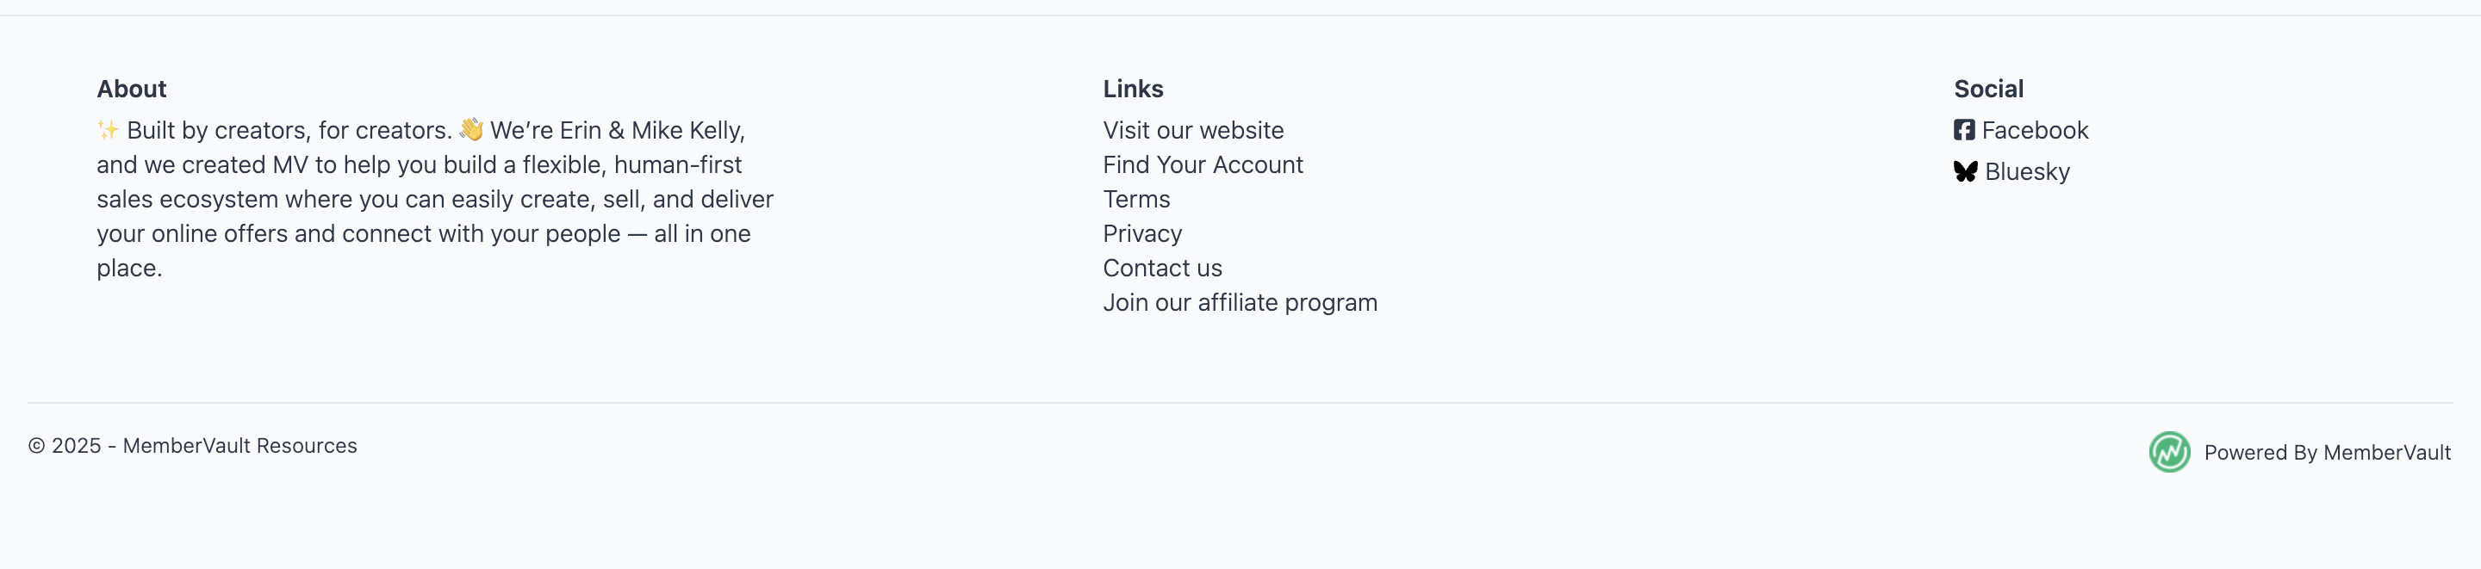Click the sparkles emoji in About text
The height and width of the screenshot is (569, 2481).
[108, 130]
